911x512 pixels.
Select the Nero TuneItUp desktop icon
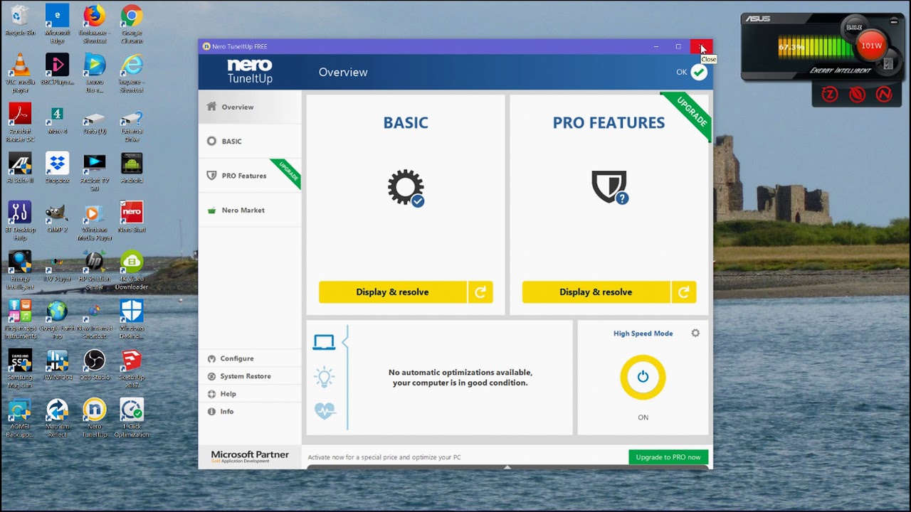pos(94,417)
